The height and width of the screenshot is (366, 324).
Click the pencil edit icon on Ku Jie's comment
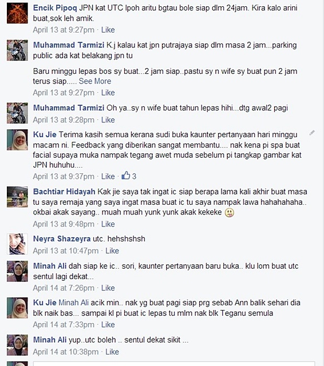[x=312, y=133]
